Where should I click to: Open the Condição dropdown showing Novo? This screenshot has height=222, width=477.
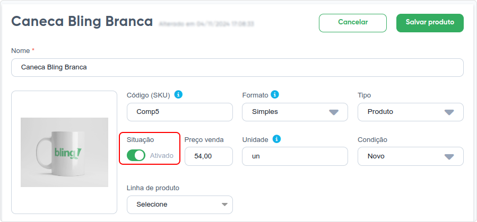tap(410, 156)
